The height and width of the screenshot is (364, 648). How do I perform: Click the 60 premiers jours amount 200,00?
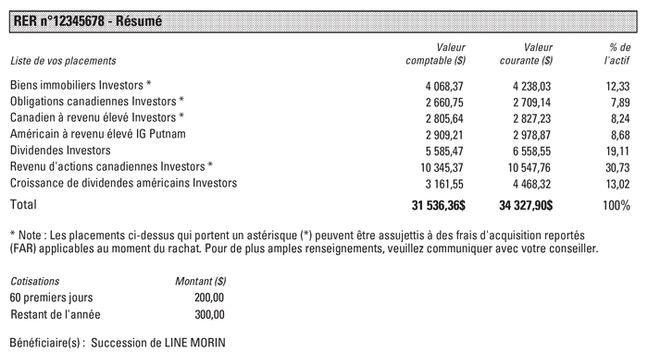pyautogui.click(x=209, y=297)
